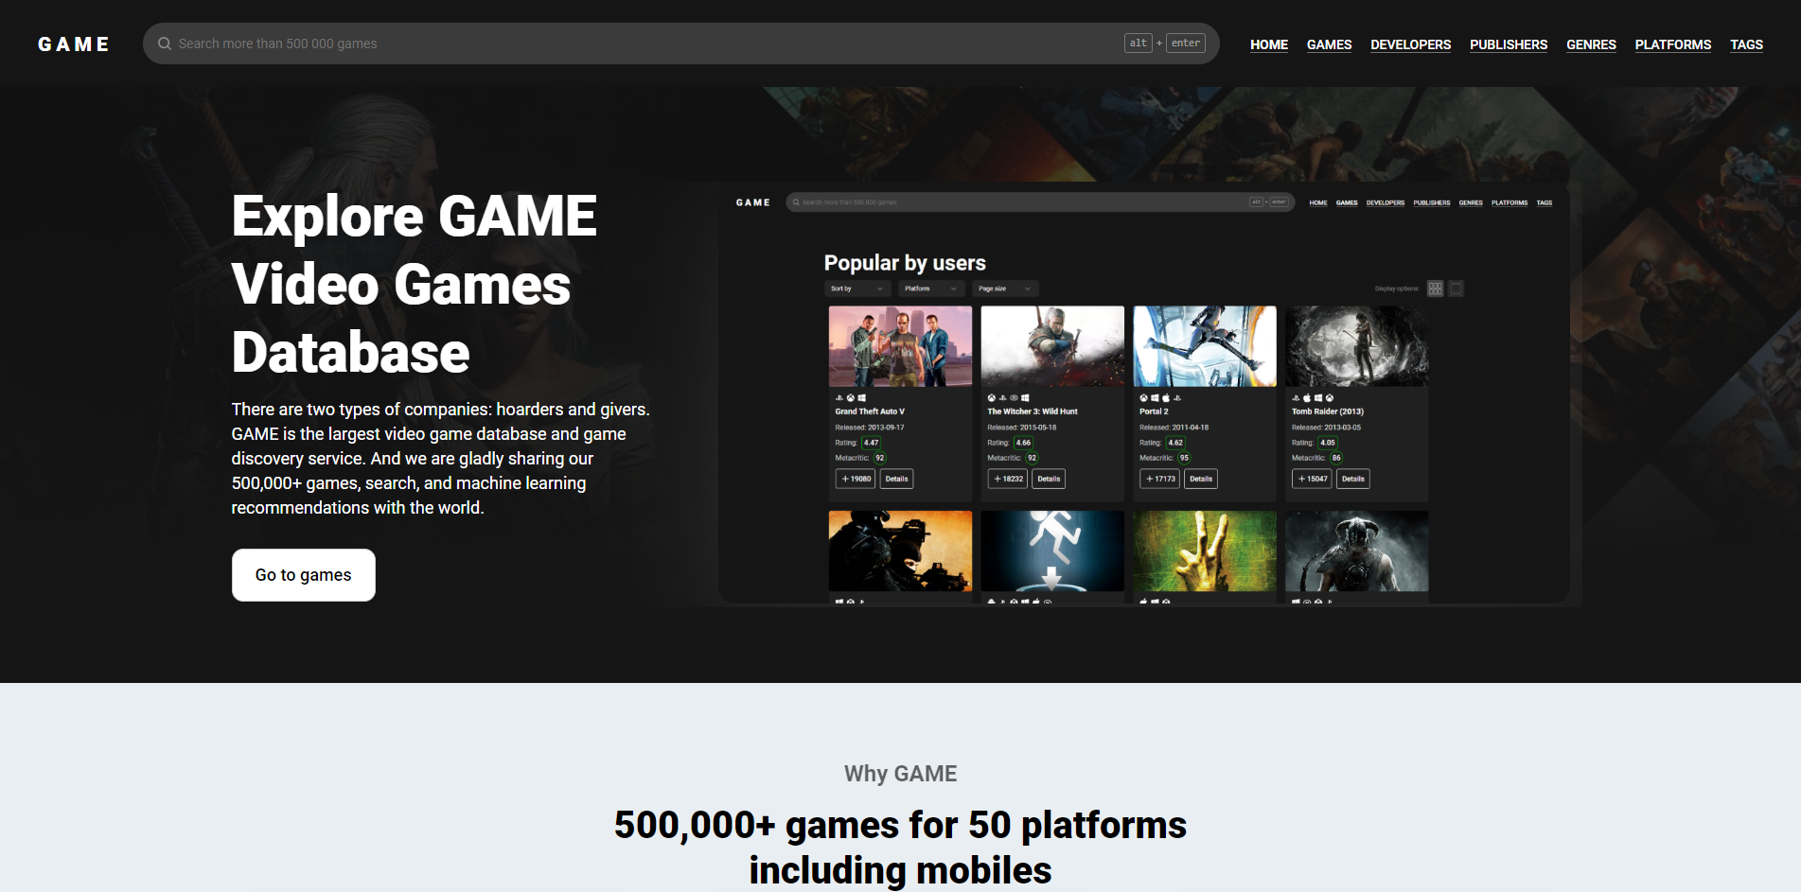Click the alt key shortcut badge
The height and width of the screenshot is (892, 1801).
(x=1138, y=44)
